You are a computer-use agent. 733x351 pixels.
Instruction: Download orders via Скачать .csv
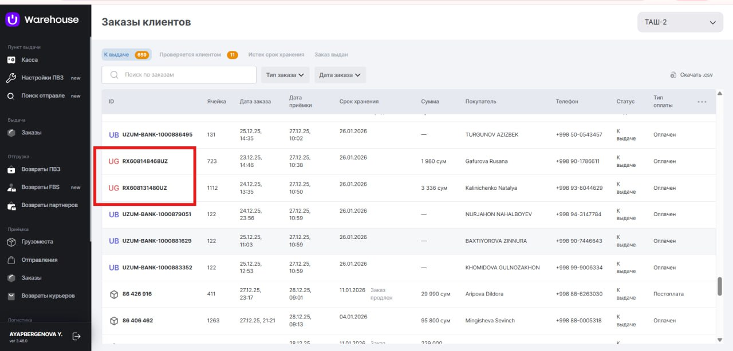click(x=691, y=75)
